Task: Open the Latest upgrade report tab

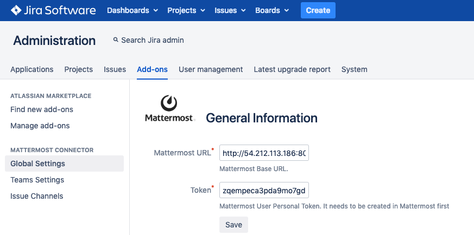Action: coord(292,69)
